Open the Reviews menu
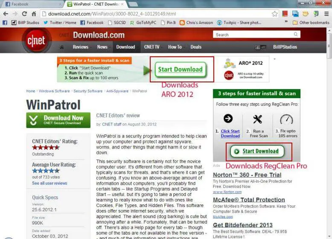332x239 pixels. pos(81,47)
